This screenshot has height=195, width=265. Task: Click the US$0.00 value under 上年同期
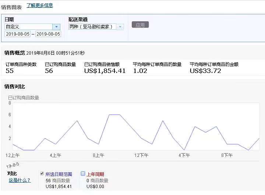pyautogui.click(x=95, y=187)
